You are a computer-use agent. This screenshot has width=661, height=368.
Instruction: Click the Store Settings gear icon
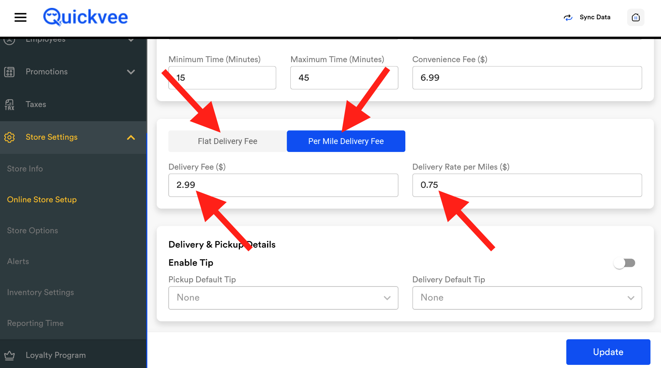click(x=9, y=137)
